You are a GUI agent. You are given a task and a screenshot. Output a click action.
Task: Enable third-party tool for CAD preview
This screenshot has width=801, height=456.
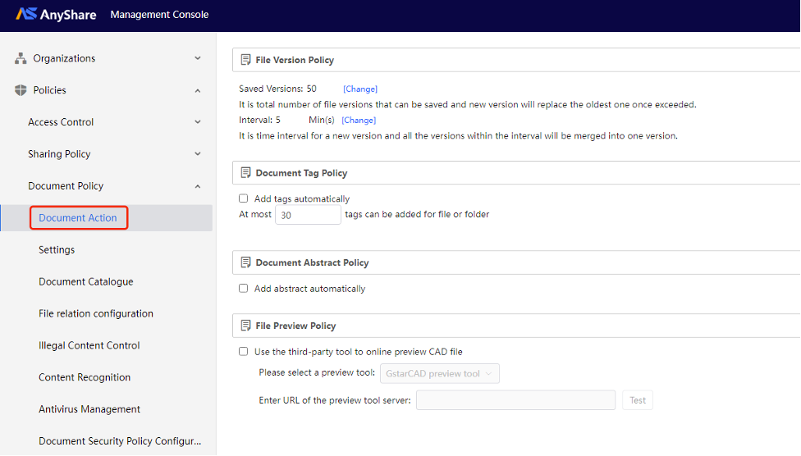pos(244,352)
